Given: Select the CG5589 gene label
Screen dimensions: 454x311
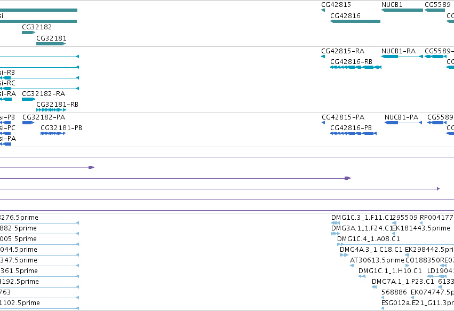Looking at the screenshot, I should 437,5.
